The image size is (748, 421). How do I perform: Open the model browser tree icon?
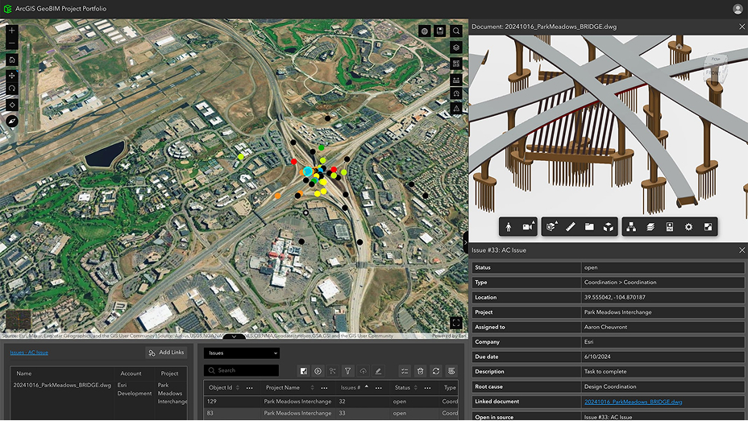coord(631,227)
